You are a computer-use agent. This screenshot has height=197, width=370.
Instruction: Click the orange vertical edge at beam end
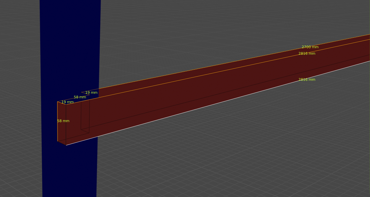pyautogui.click(x=57, y=121)
